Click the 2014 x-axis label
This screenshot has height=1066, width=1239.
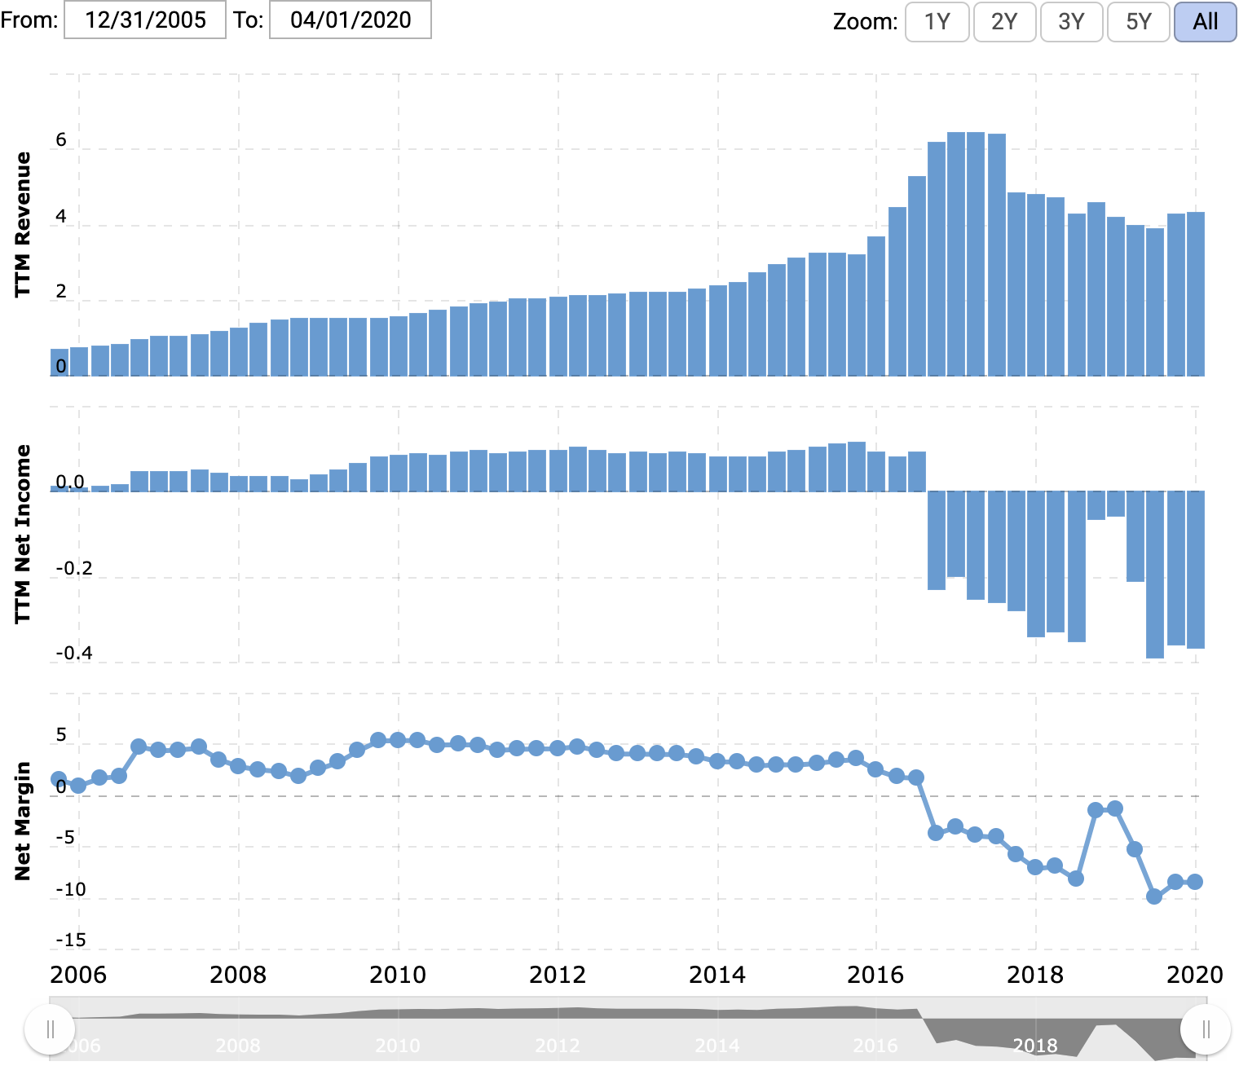point(717,975)
